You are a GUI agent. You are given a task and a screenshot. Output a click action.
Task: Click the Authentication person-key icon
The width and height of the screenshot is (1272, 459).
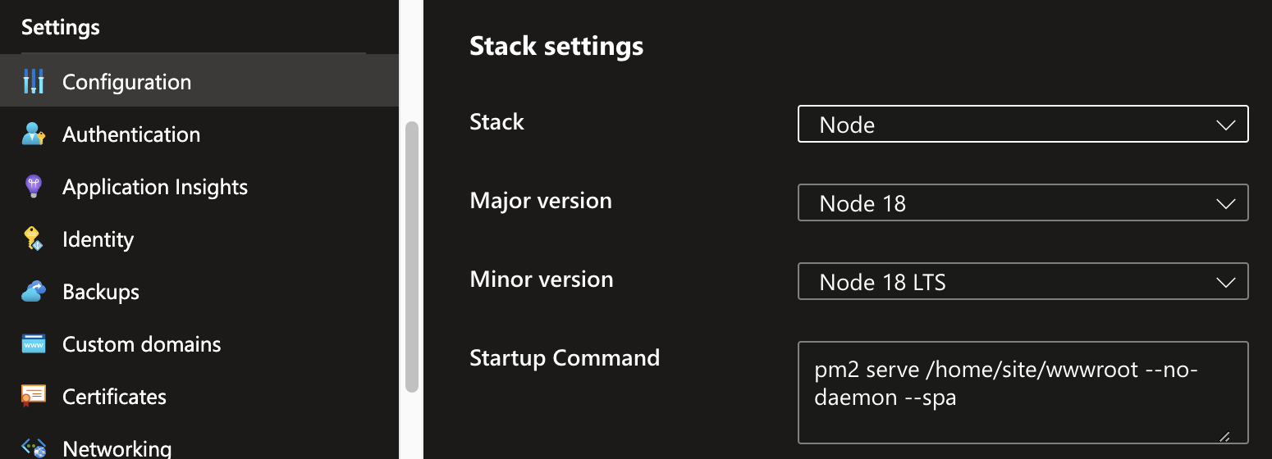33,134
